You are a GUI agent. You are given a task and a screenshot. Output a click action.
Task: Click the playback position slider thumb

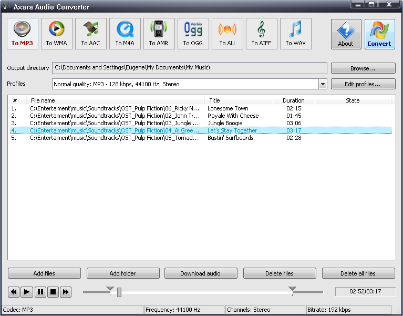point(119,292)
